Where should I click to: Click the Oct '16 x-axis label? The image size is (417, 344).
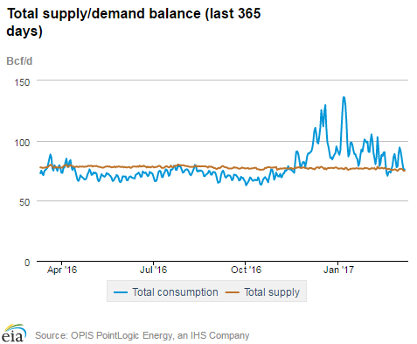[246, 270]
